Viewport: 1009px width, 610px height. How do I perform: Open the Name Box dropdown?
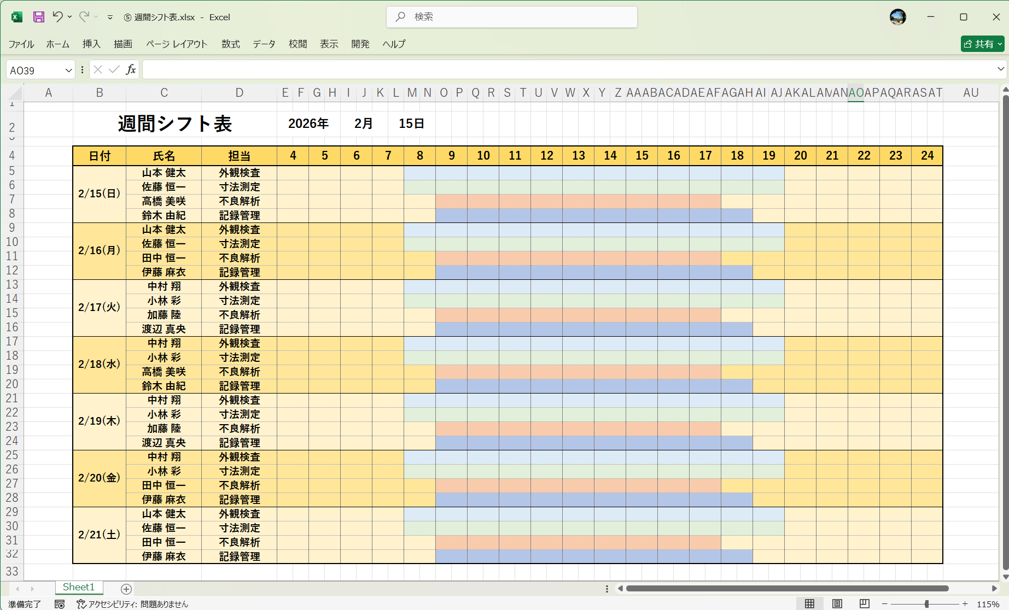pyautogui.click(x=68, y=69)
